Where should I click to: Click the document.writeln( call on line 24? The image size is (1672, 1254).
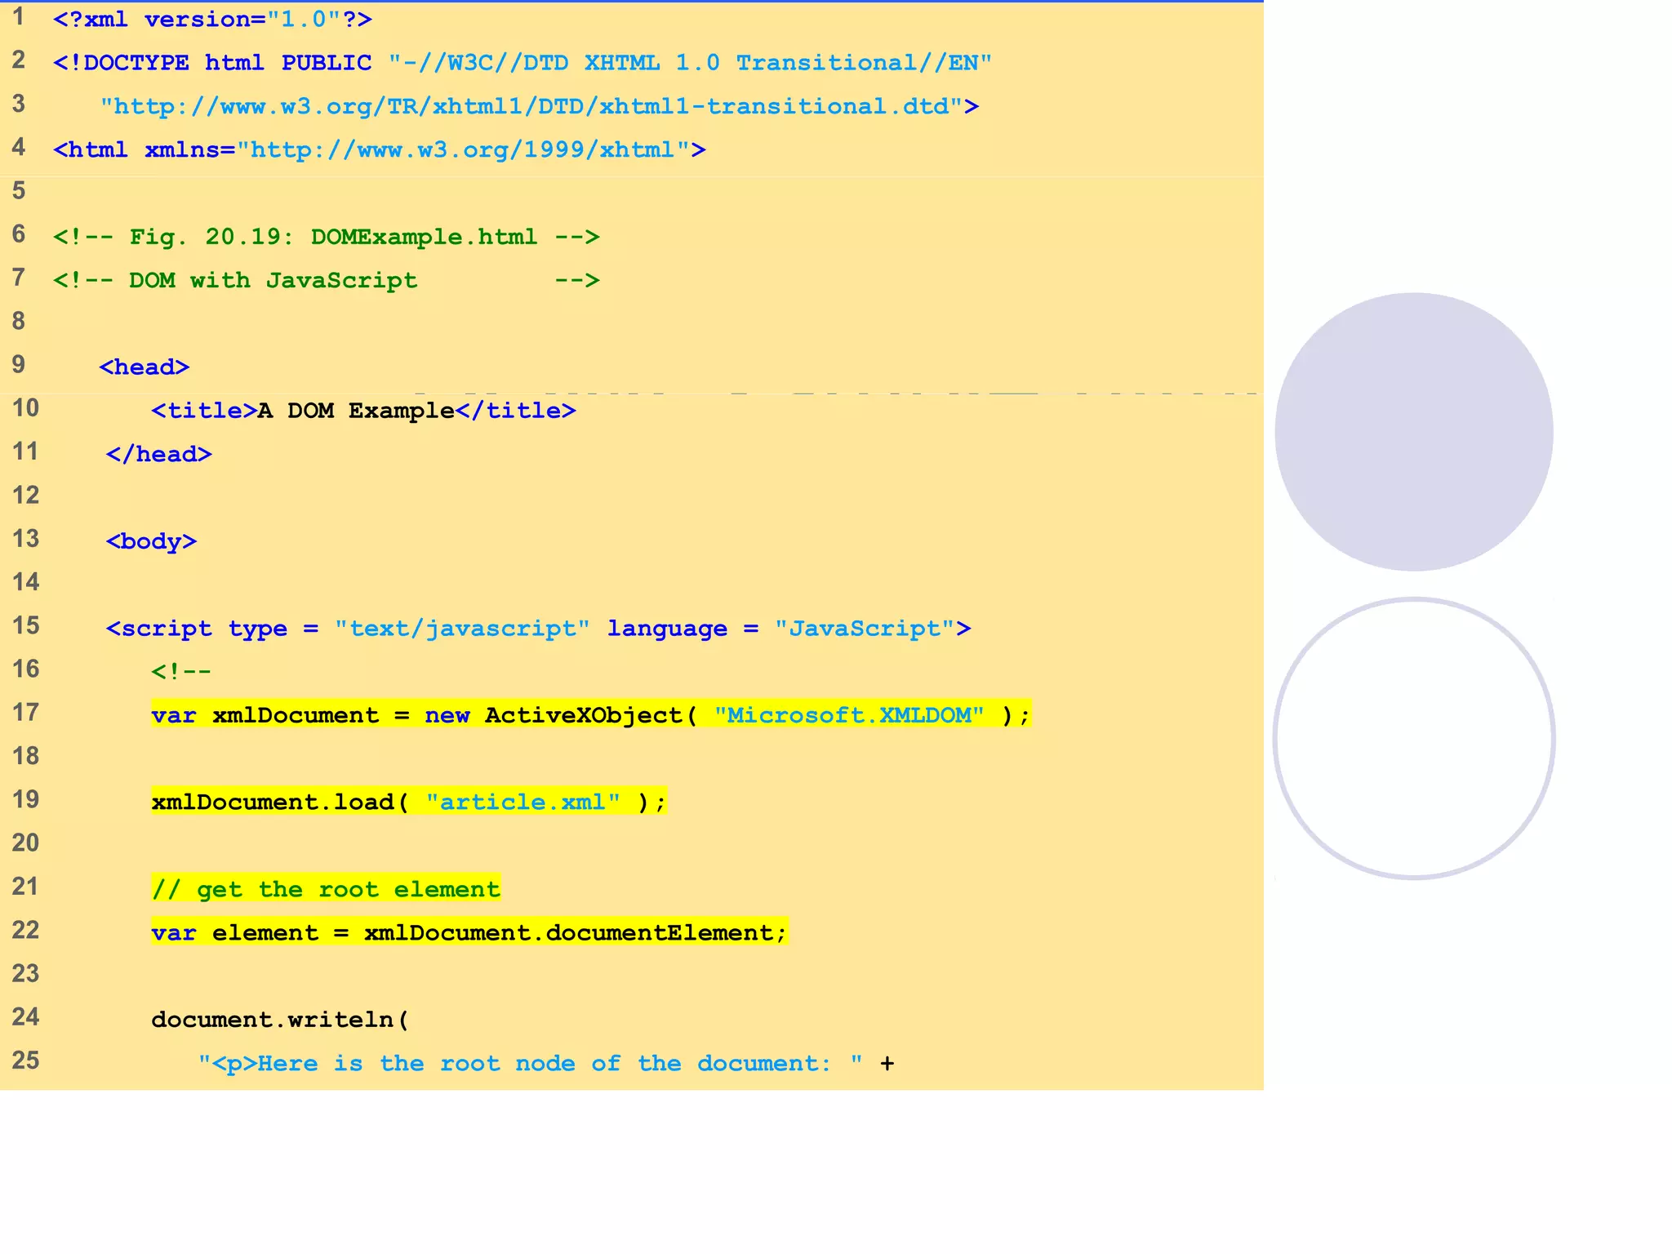coord(280,1020)
